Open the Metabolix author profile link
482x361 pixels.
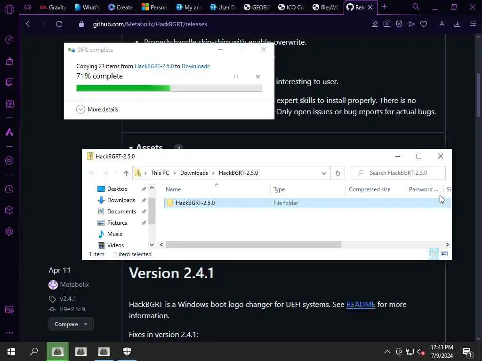(x=74, y=284)
